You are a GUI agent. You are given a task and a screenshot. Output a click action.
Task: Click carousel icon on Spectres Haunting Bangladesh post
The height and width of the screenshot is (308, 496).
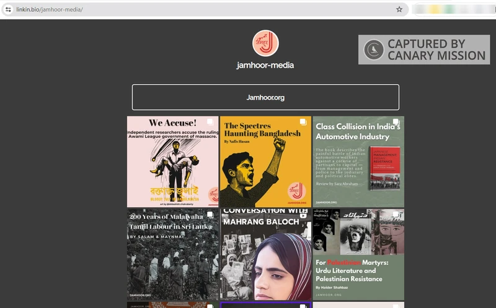[303, 122]
